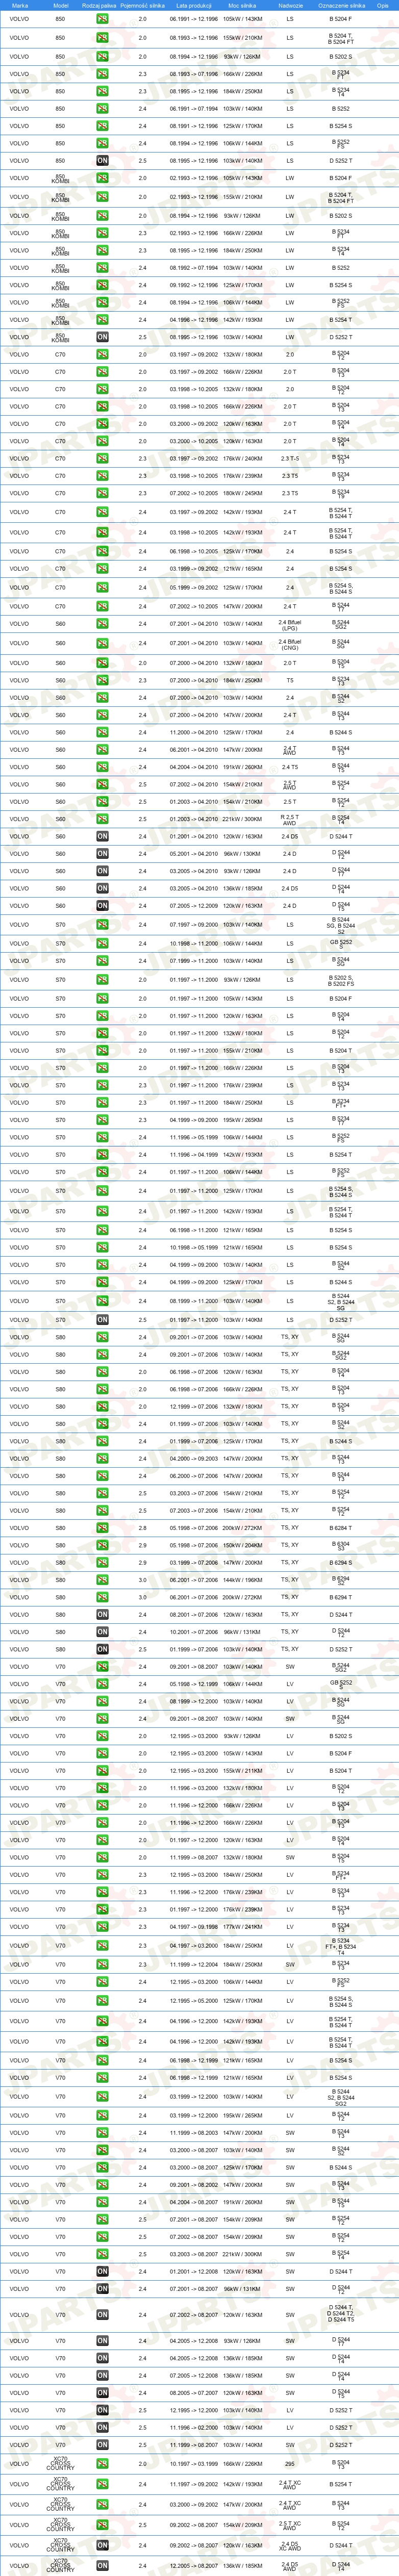
Task: Click the Rodzaj paliwa column header
Action: [x=99, y=5]
